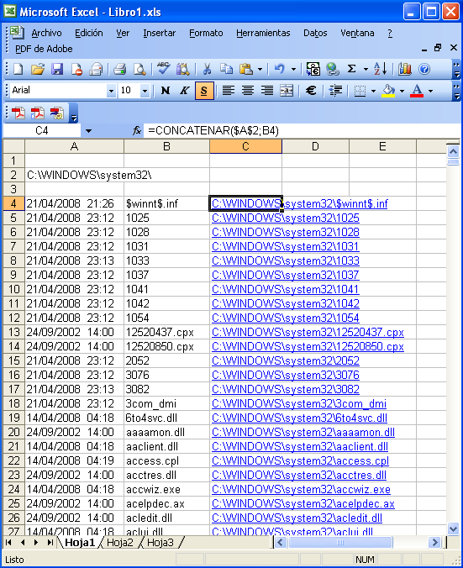Switch to the Hoja2 sheet tab

coord(120,542)
